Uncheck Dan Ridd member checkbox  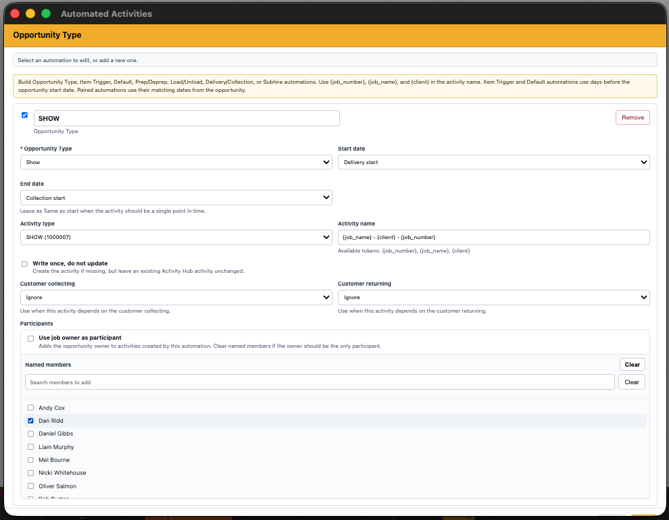[x=30, y=421]
